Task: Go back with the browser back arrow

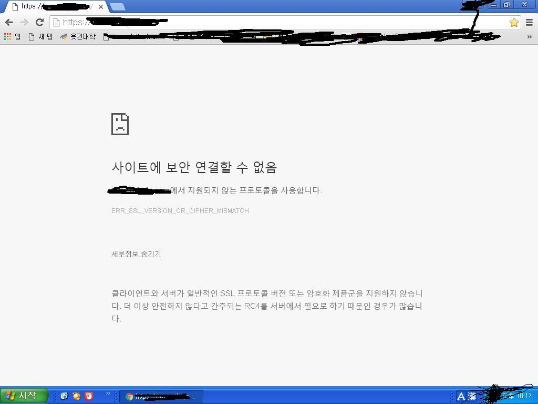Action: [x=9, y=23]
